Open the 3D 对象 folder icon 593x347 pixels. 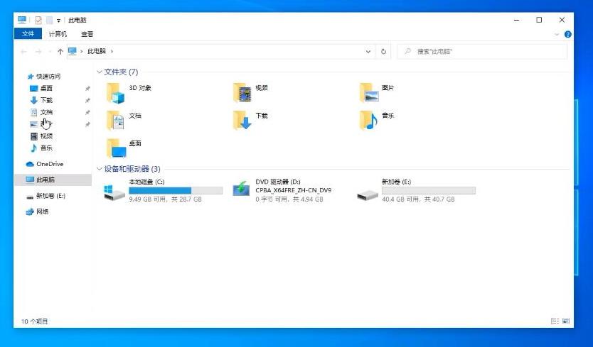[x=115, y=92]
